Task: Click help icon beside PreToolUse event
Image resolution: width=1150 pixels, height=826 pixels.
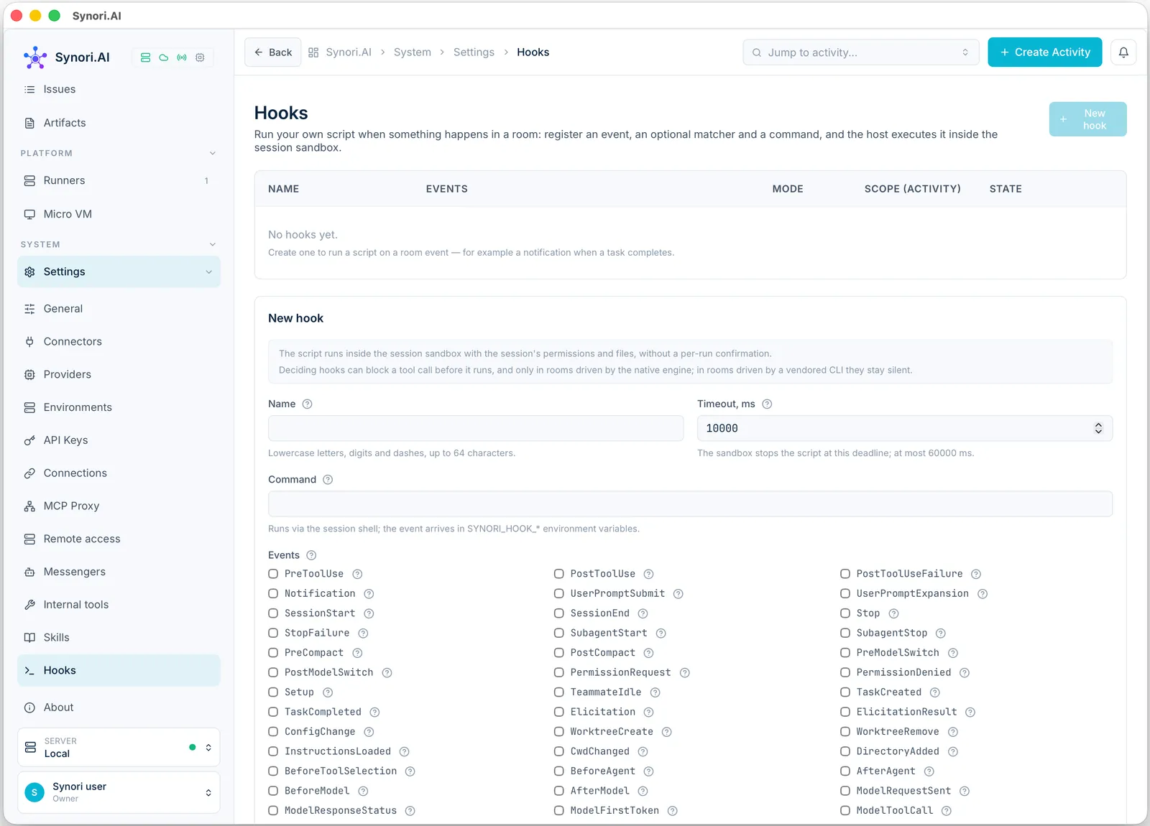Action: [x=357, y=574]
